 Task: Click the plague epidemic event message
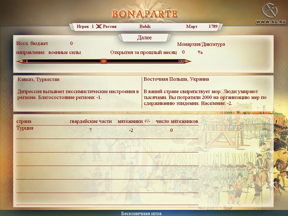(x=205, y=97)
